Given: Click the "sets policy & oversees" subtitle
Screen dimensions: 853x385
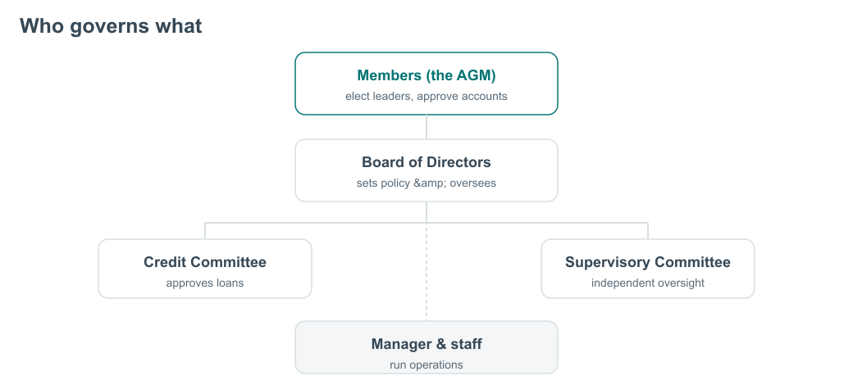Looking at the screenshot, I should click(x=426, y=183).
